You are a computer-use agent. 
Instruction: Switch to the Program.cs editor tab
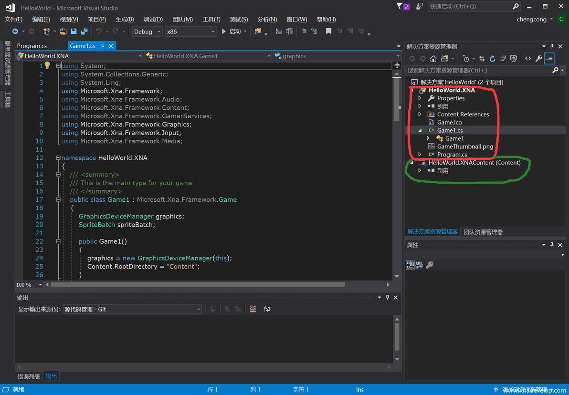[32, 46]
